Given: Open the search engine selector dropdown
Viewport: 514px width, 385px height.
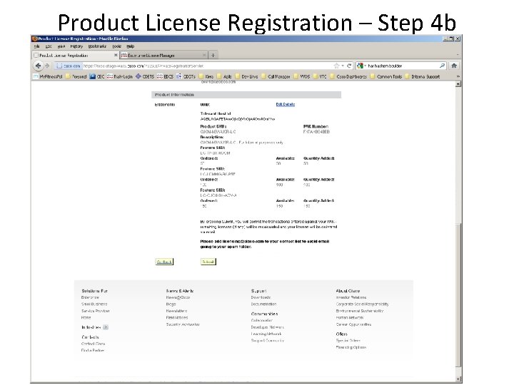Looking at the screenshot, I should 361,66.
